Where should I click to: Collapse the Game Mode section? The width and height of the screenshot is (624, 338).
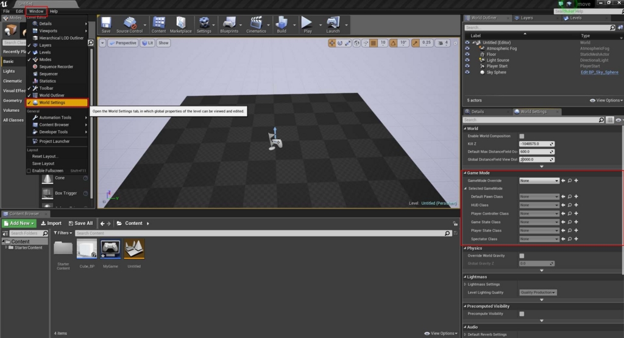coord(465,173)
